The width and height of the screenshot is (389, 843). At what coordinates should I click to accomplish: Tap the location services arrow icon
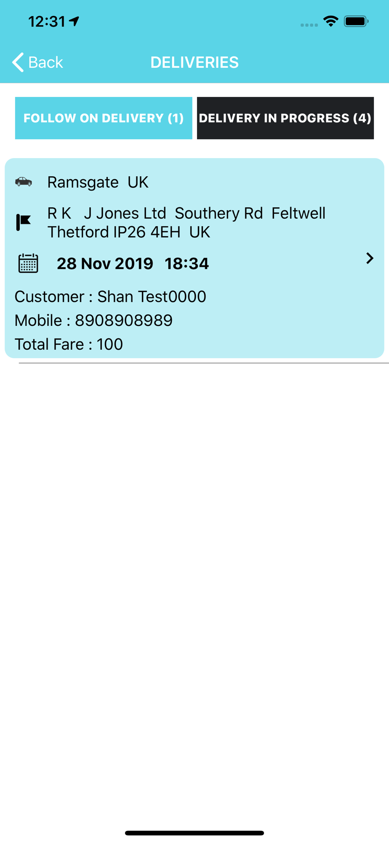75,21
